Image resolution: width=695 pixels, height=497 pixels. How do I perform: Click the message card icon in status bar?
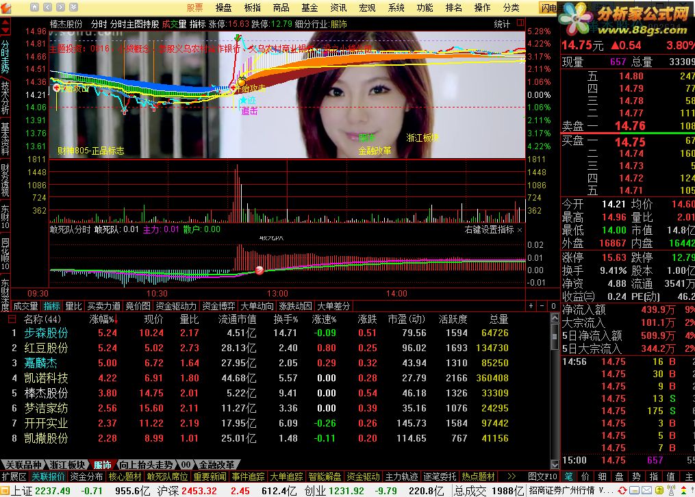pos(634,490)
